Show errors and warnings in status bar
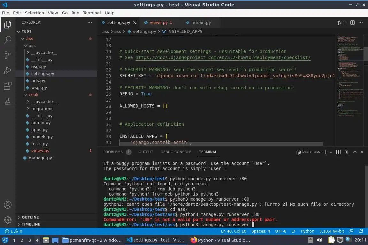Image resolution: width=368 pixels, height=245 pixels. 14,231
